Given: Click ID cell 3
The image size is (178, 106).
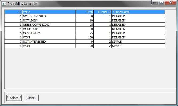Looking at the screenshot, I should [13, 25].
